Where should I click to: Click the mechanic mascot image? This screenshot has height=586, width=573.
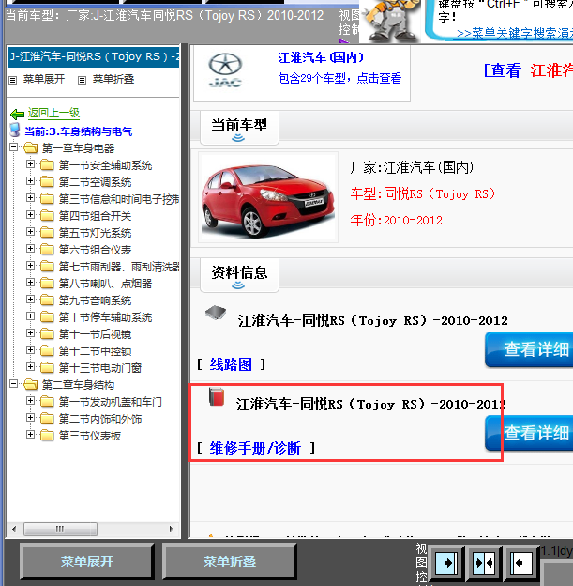tap(391, 21)
